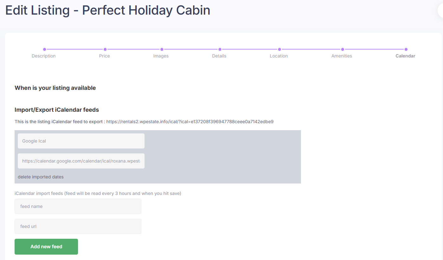Screen dimensions: 443x260
Task: Click the Location step dot
Action: click(279, 49)
